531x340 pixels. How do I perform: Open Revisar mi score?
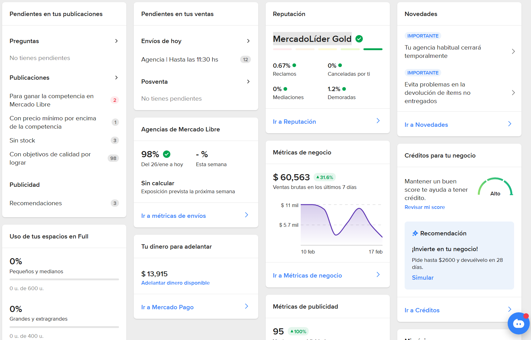(x=425, y=207)
